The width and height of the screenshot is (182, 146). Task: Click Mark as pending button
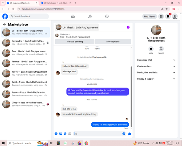75,42
